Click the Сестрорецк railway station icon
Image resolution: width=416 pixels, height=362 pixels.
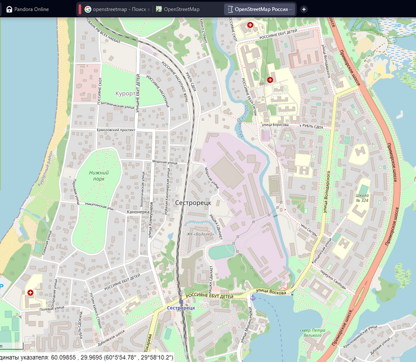181,301
